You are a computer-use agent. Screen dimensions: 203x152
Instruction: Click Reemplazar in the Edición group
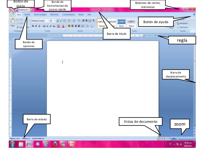pyautogui.click(x=182, y=23)
